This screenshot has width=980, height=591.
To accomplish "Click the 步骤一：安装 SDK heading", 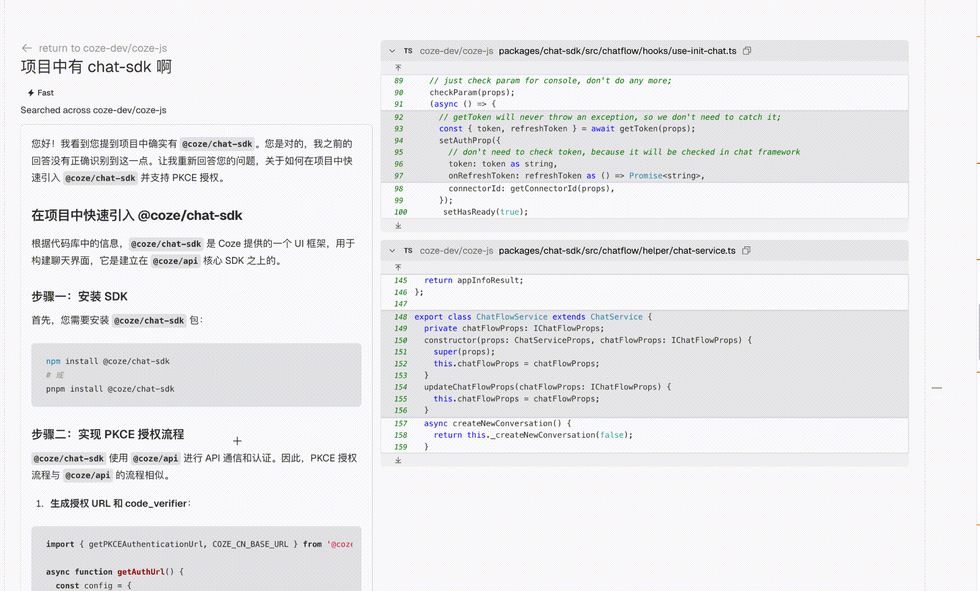I will click(79, 297).
